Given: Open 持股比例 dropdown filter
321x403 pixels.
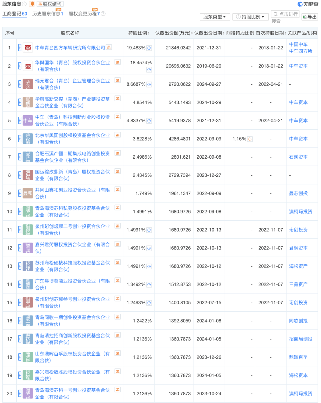Looking at the screenshot, I should pyautogui.click(x=251, y=17).
